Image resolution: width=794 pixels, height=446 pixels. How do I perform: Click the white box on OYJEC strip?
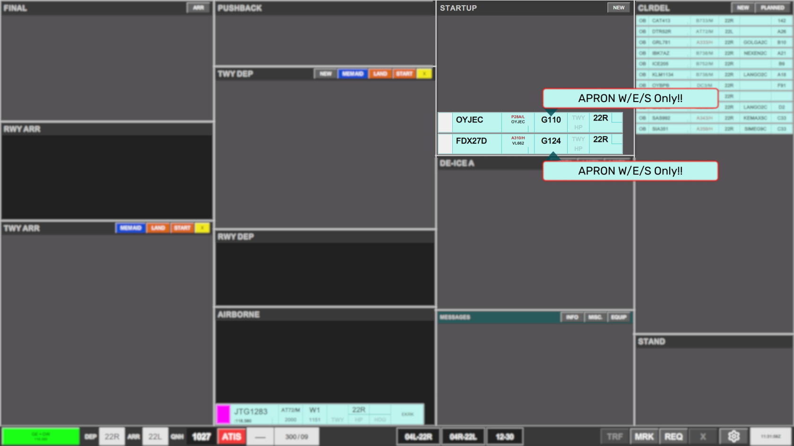(x=445, y=122)
